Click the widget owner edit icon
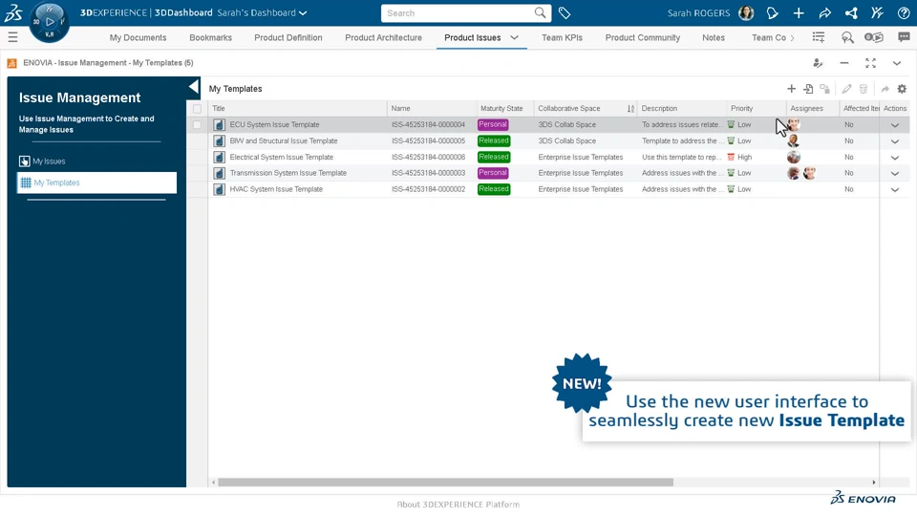The width and height of the screenshot is (917, 516). point(818,63)
